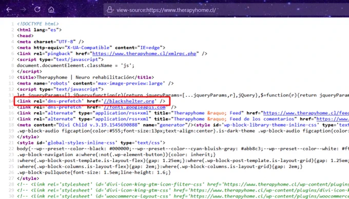The image size is (349, 199).
Task: Click the woocommerce-layout-css comment line
Action: point(183,196)
